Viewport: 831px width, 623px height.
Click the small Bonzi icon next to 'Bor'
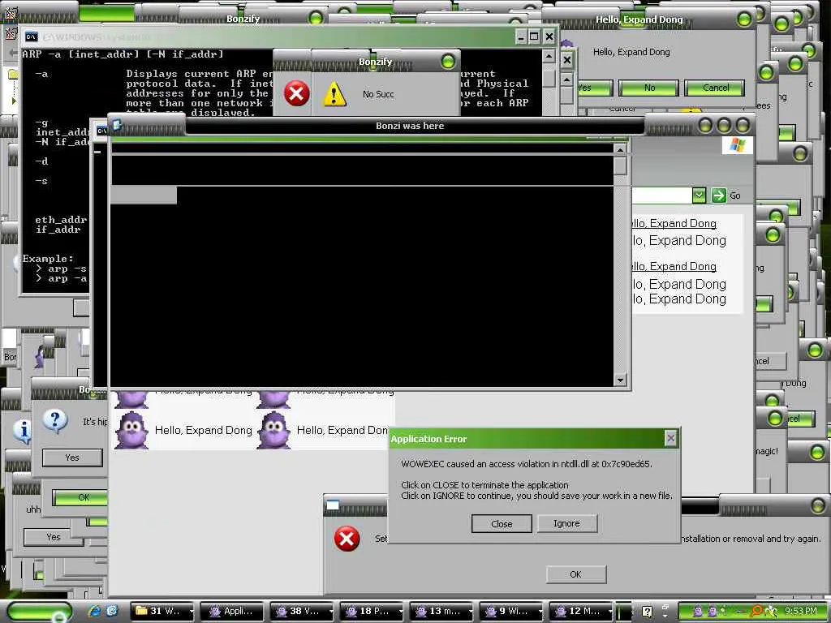(x=39, y=356)
